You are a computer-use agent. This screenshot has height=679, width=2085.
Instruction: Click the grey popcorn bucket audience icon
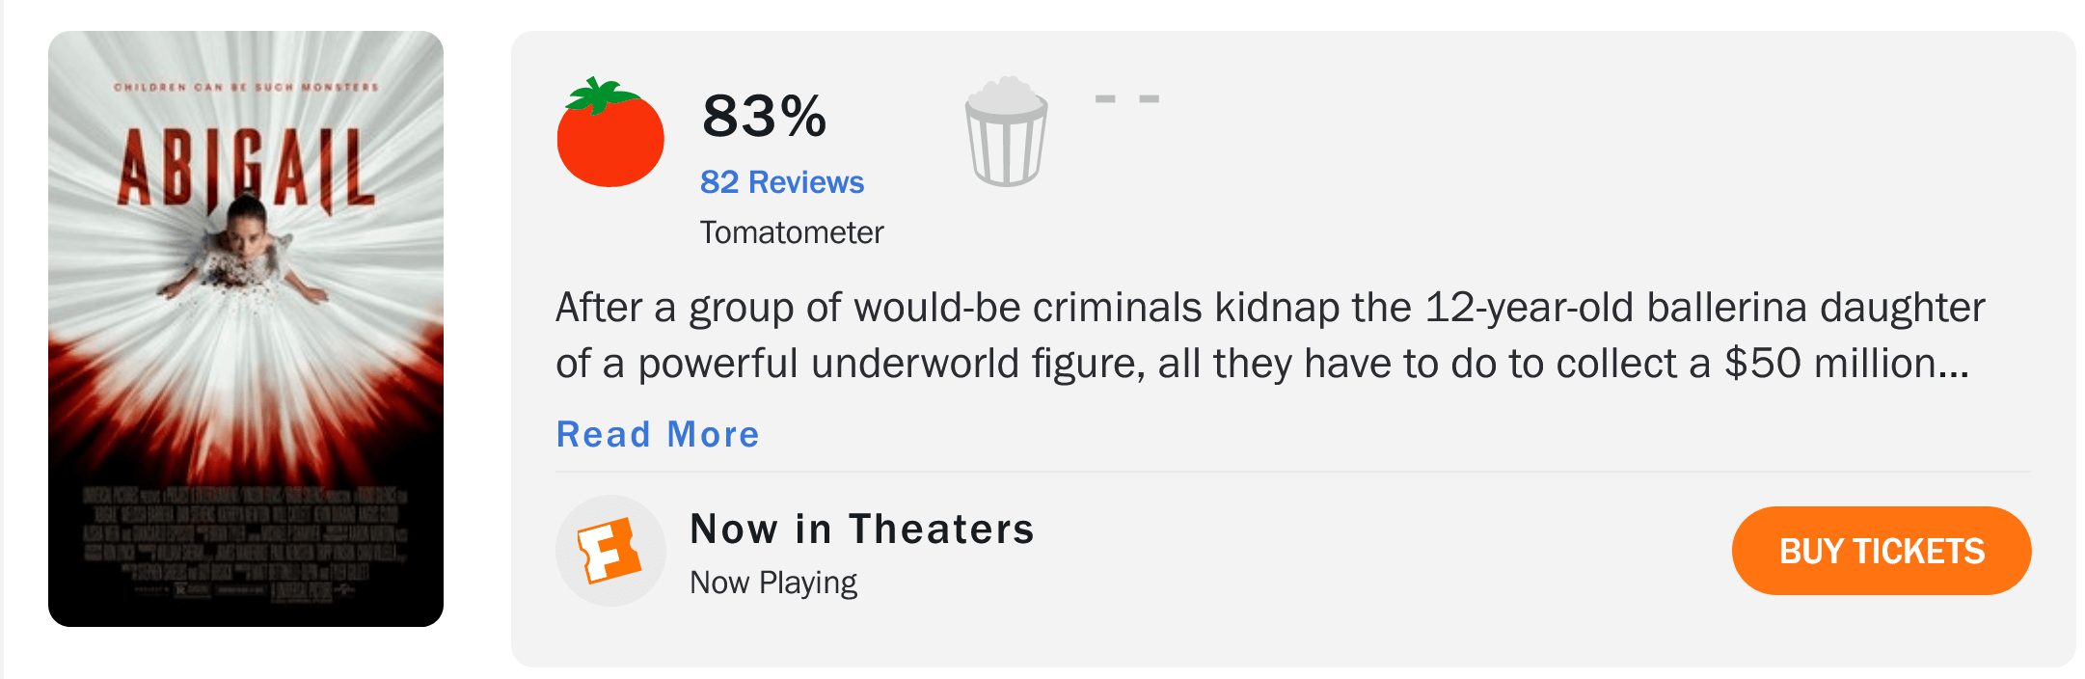1006,131
